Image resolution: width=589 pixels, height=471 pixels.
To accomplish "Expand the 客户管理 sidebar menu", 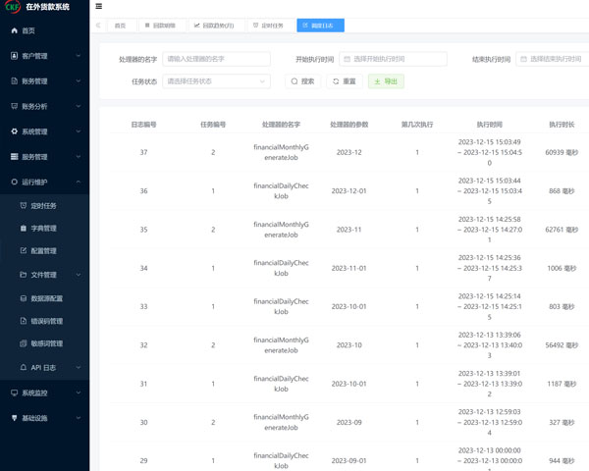I will pyautogui.click(x=44, y=56).
